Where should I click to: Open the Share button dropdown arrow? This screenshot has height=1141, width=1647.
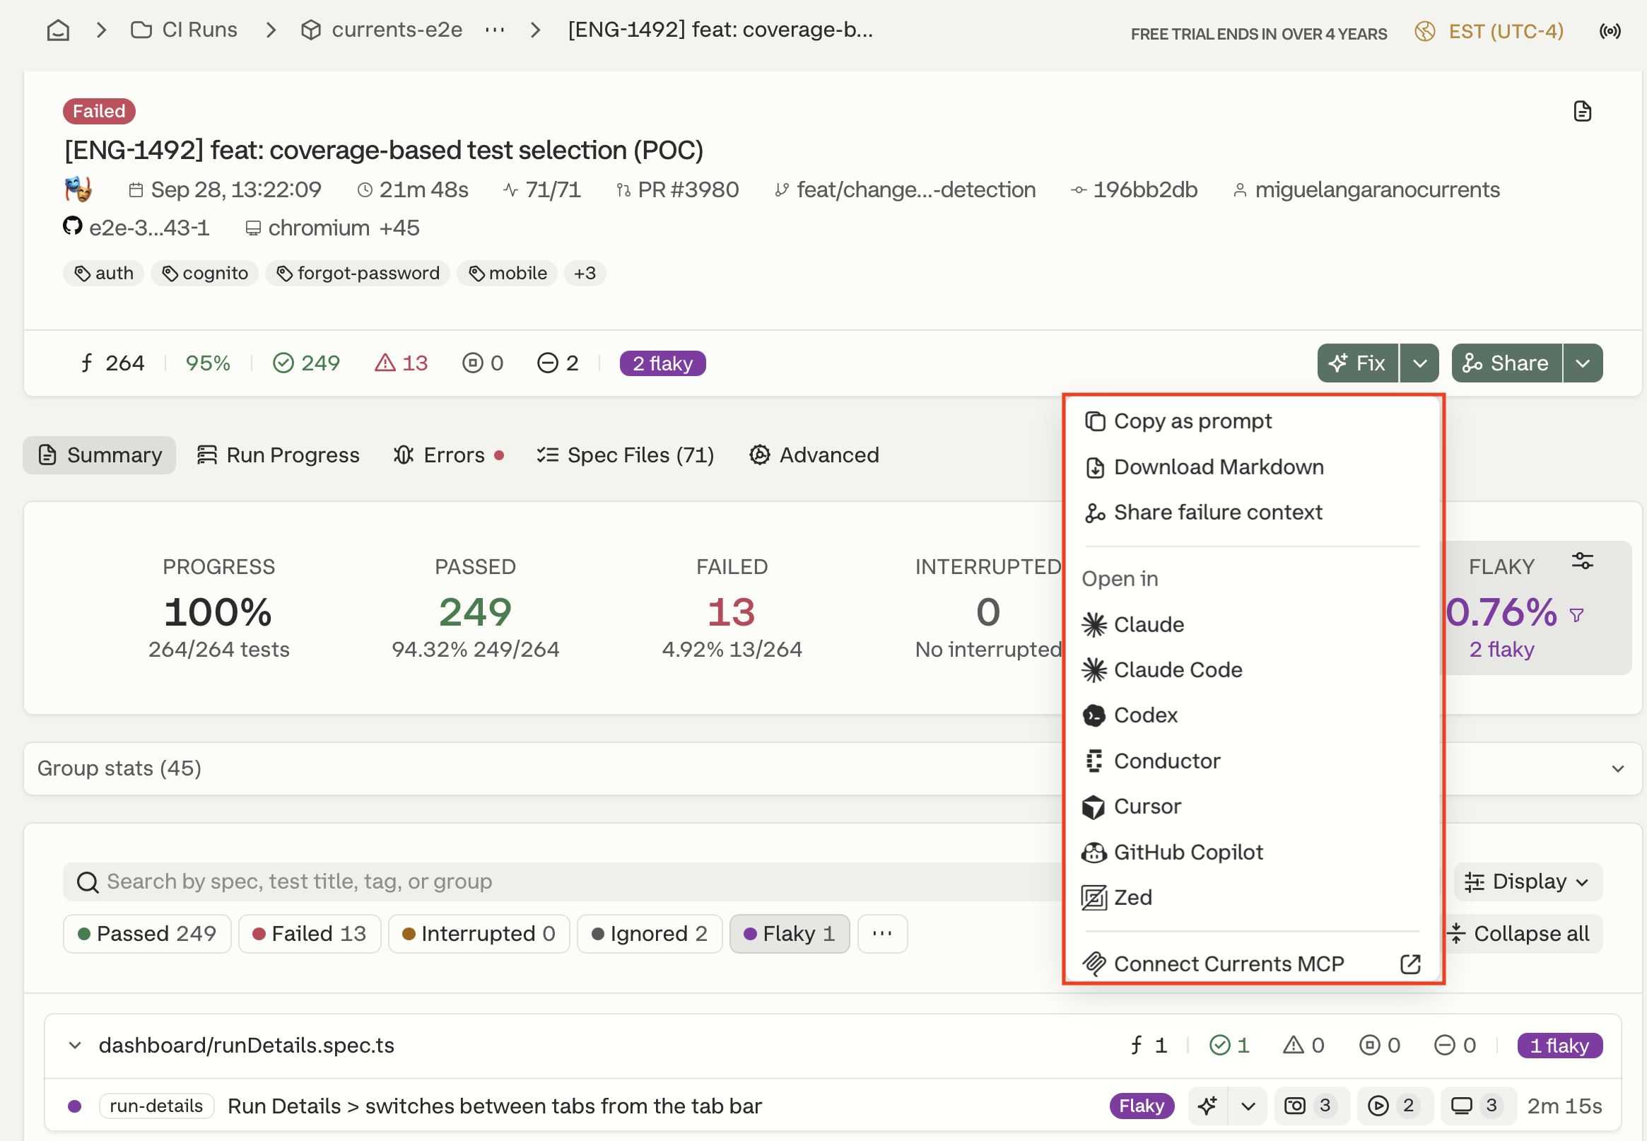point(1583,363)
